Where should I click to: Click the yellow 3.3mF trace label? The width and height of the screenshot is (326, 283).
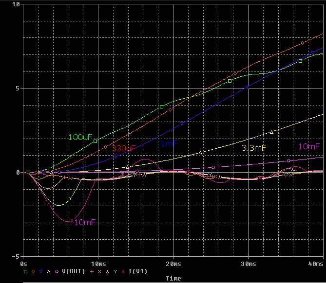254,148
